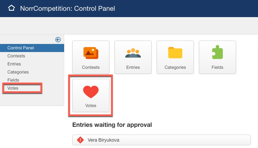
Task: Choose Fields from the sidebar menu
Action: tap(13, 80)
